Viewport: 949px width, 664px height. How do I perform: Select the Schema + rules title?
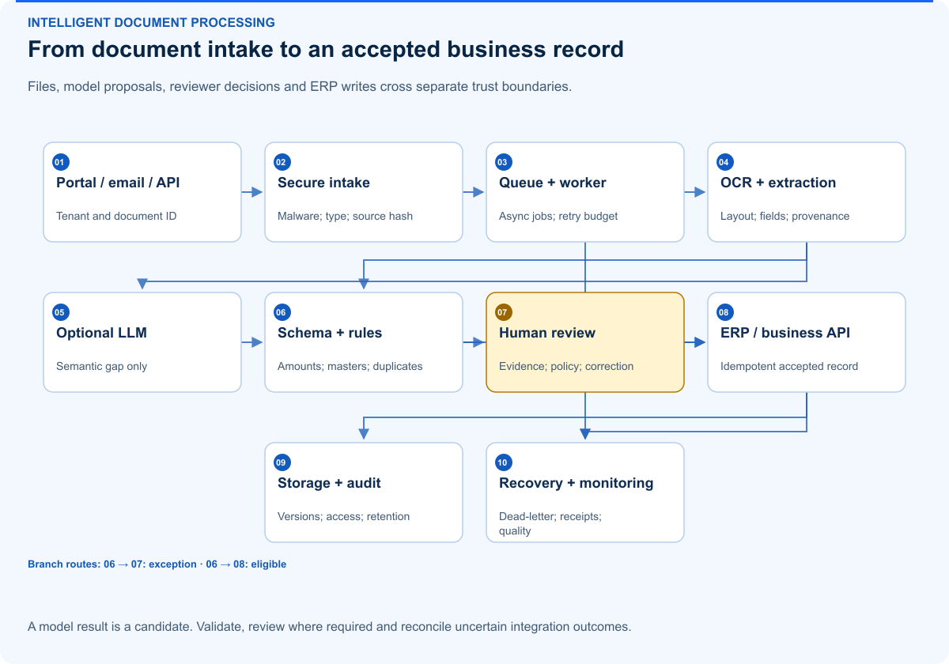[330, 333]
